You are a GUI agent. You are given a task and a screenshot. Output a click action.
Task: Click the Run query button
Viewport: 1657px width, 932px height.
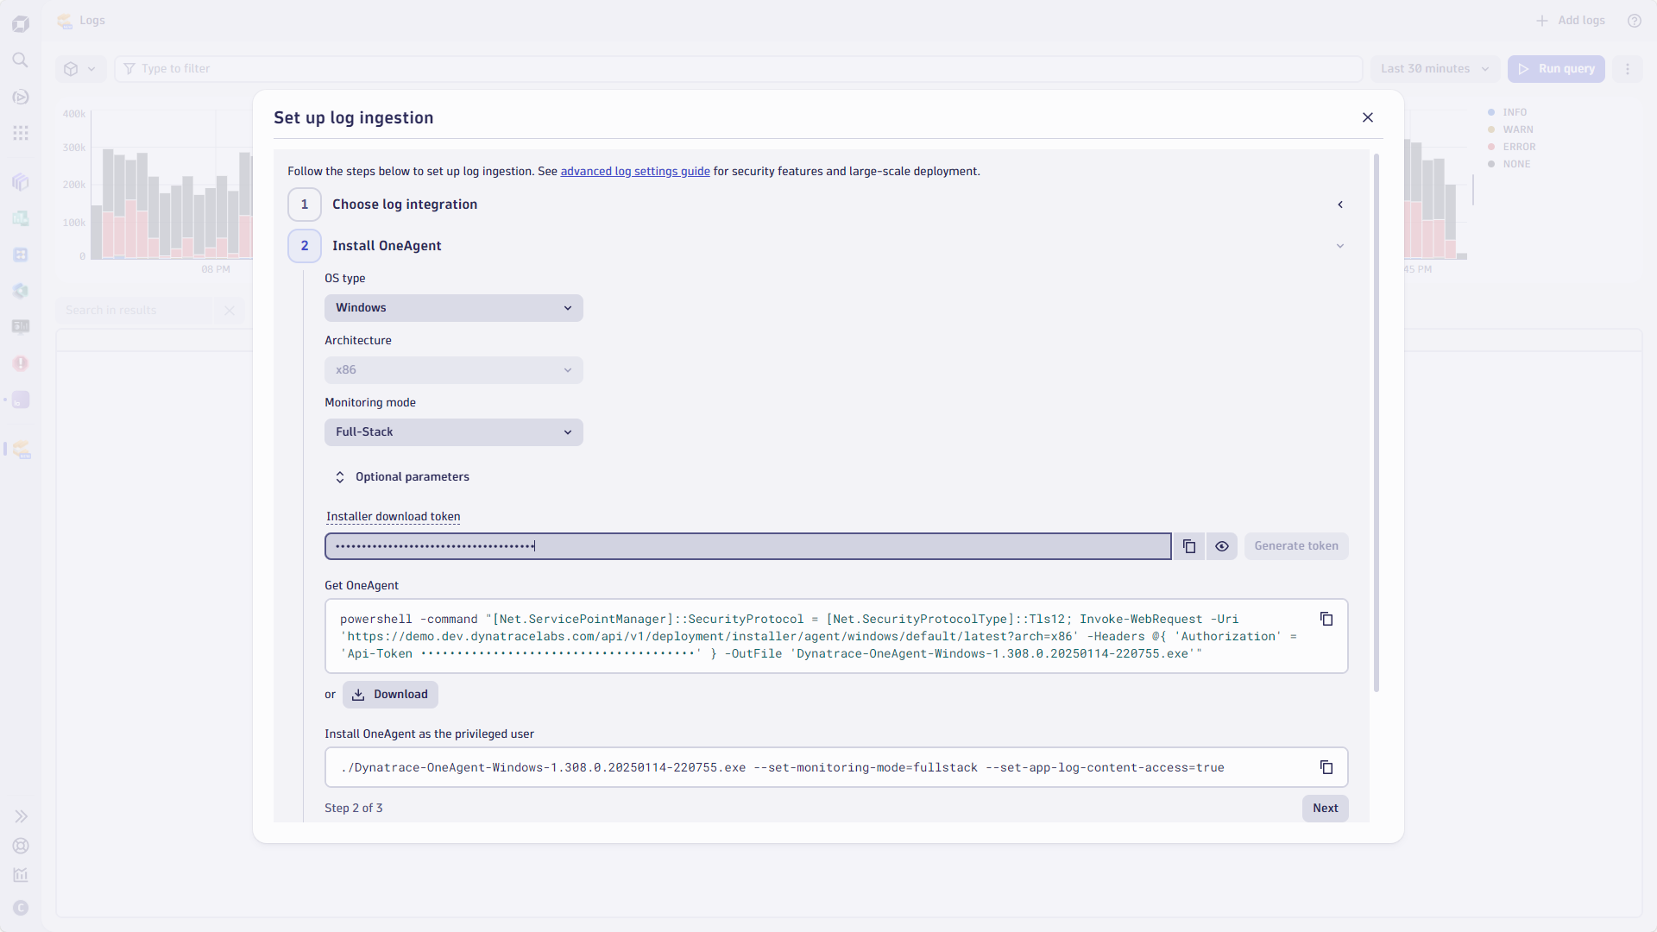(x=1557, y=68)
